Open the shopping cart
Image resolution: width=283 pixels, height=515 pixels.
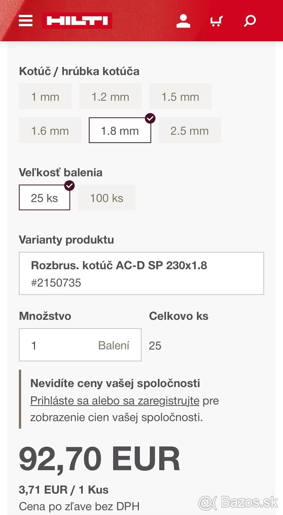(217, 21)
